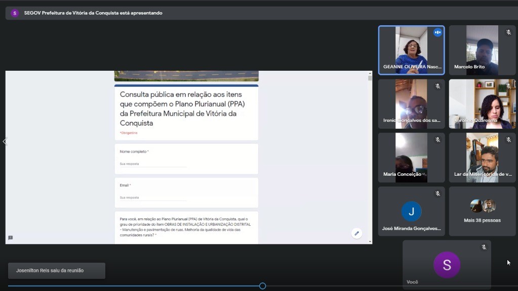Click the muted mic on Lar da Misericórdia tile
518x291 pixels.
pyautogui.click(x=508, y=140)
